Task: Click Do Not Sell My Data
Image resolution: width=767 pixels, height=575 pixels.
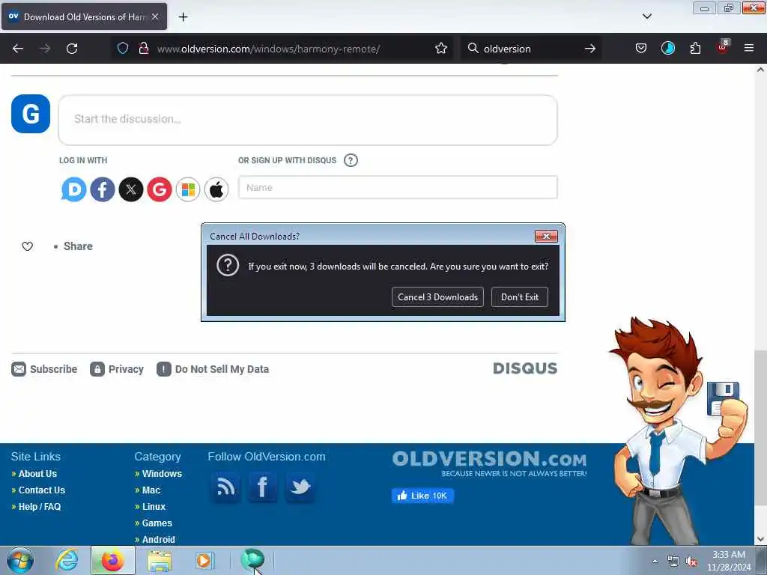Action: point(213,369)
